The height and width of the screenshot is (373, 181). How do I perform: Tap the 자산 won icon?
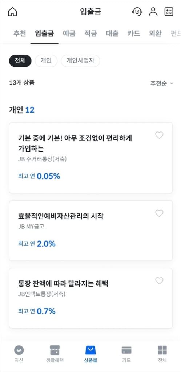(x=19, y=350)
